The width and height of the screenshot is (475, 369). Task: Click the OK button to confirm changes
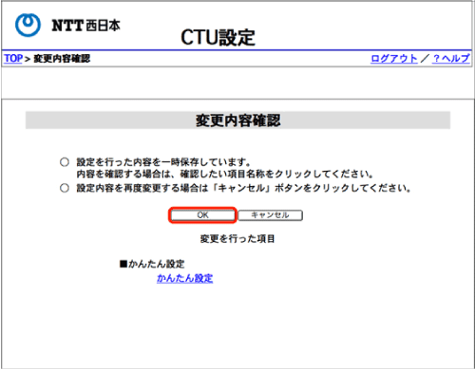coord(202,215)
